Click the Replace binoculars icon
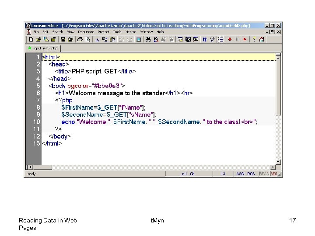 156,39
